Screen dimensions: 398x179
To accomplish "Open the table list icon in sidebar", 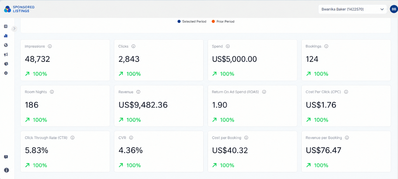I will (6, 26).
